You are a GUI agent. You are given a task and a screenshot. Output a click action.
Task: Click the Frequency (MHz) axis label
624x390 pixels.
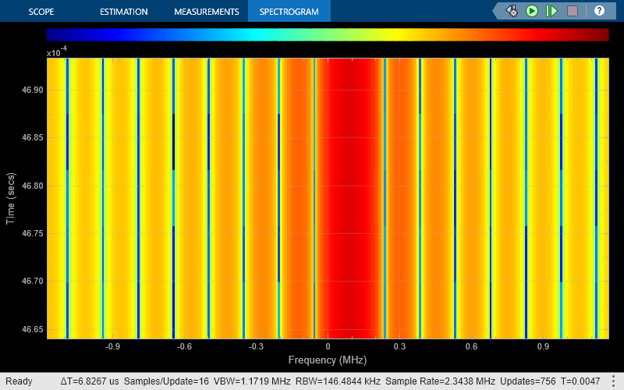click(x=328, y=360)
